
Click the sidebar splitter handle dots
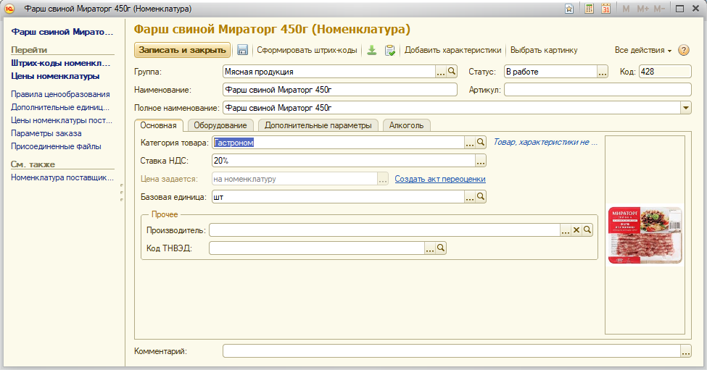[x=122, y=192]
